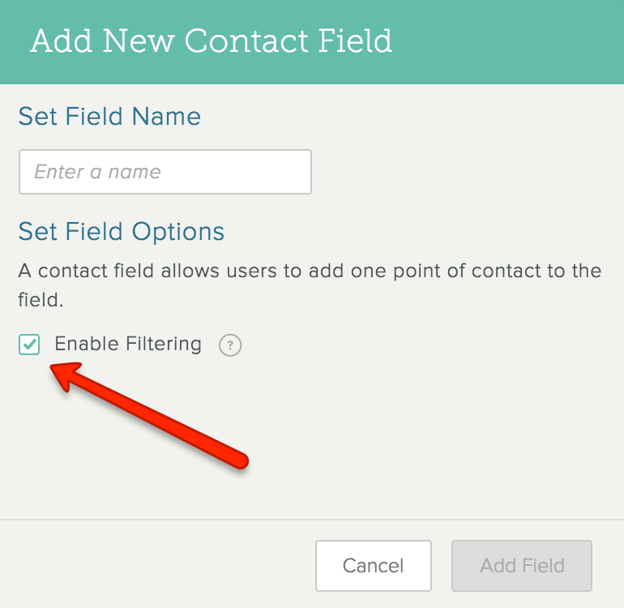Click the teal dialog header bar
Viewport: 624px width, 608px height.
click(312, 42)
